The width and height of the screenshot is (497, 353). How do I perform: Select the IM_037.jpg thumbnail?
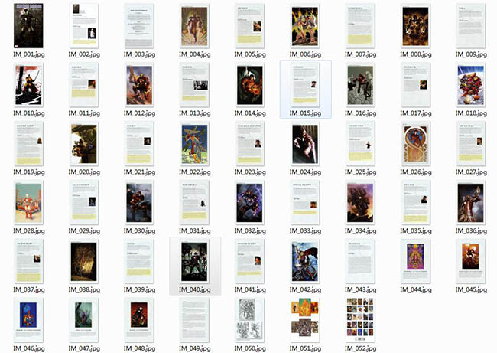point(28,261)
